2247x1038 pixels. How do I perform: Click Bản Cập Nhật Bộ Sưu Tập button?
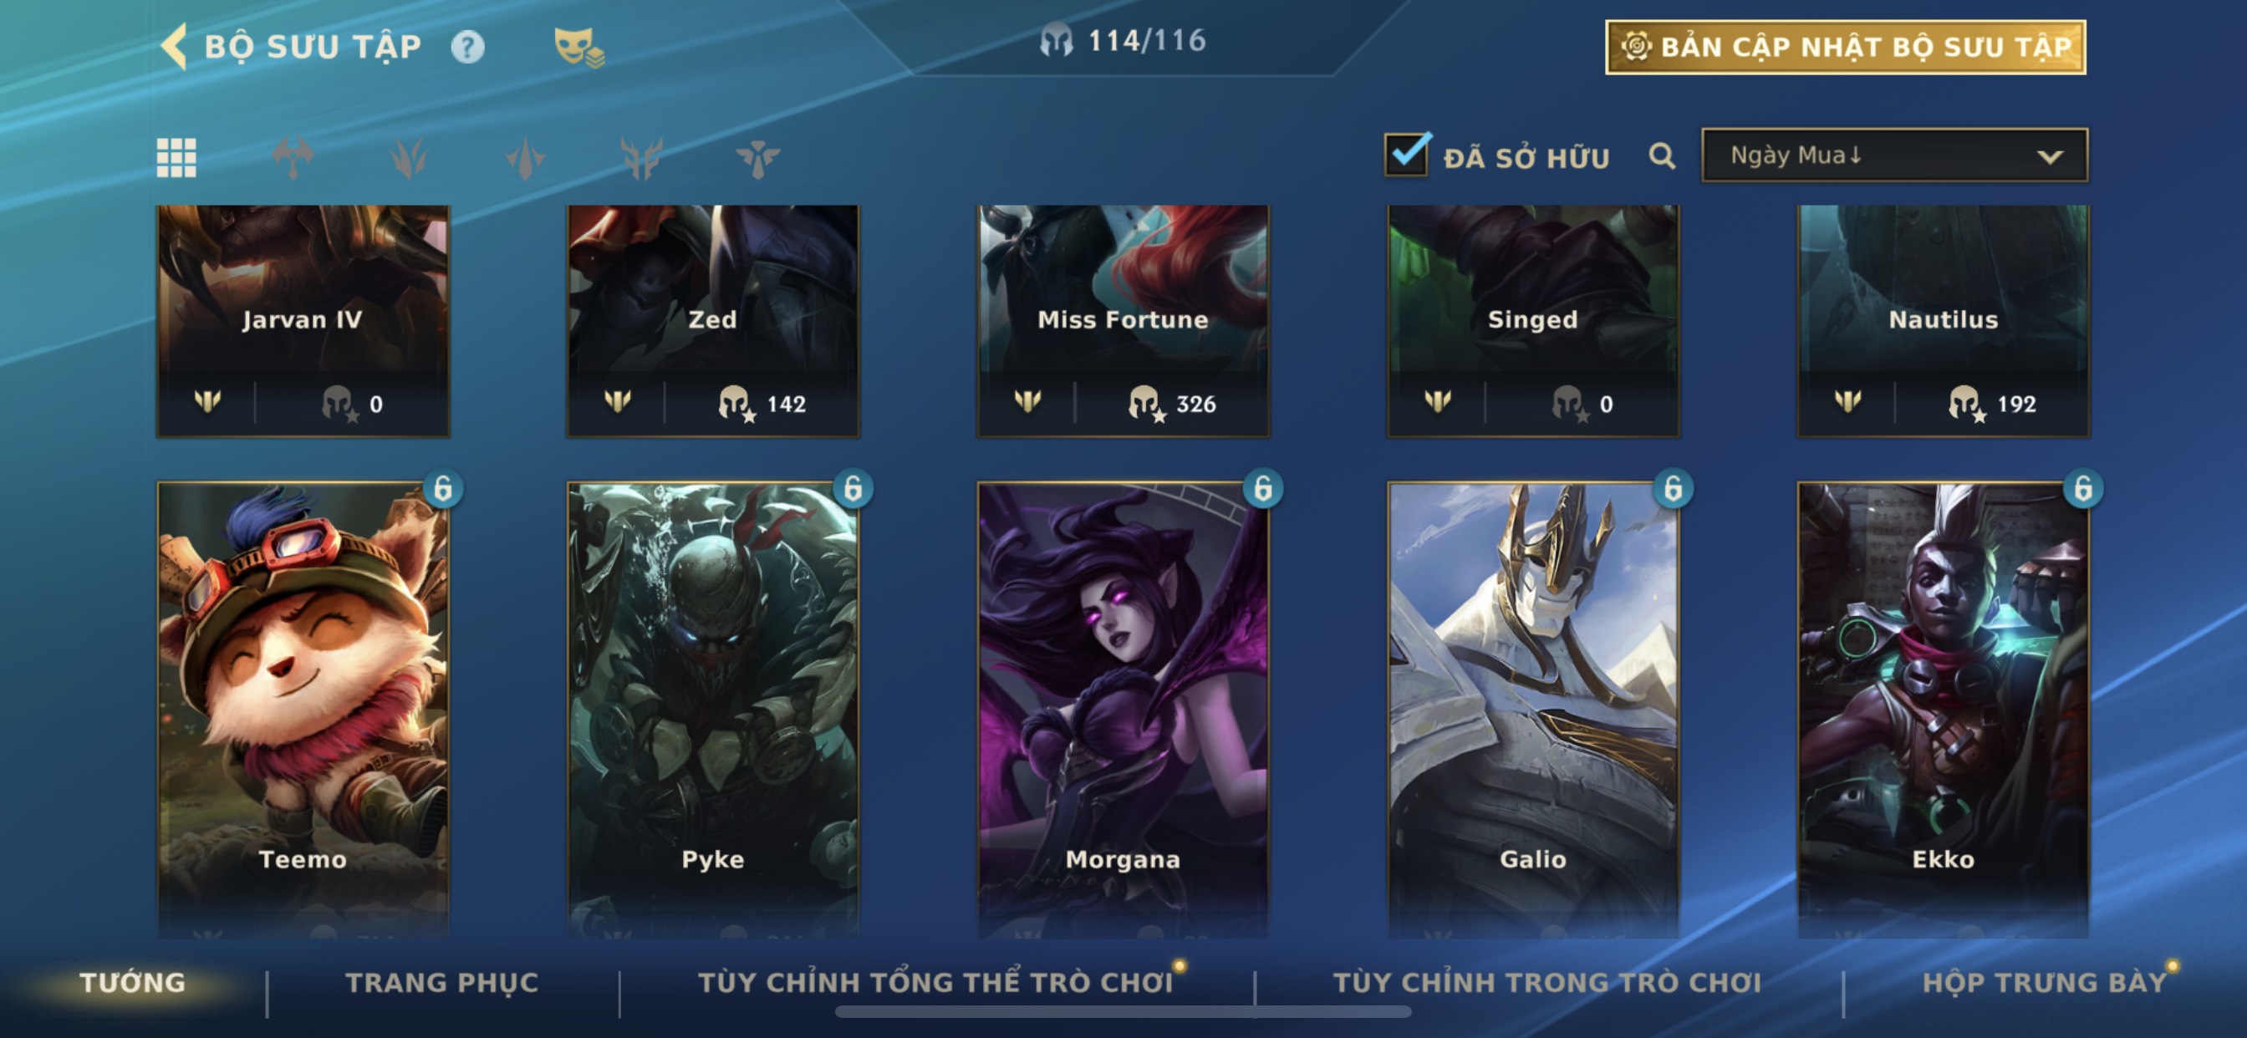coord(1846,47)
